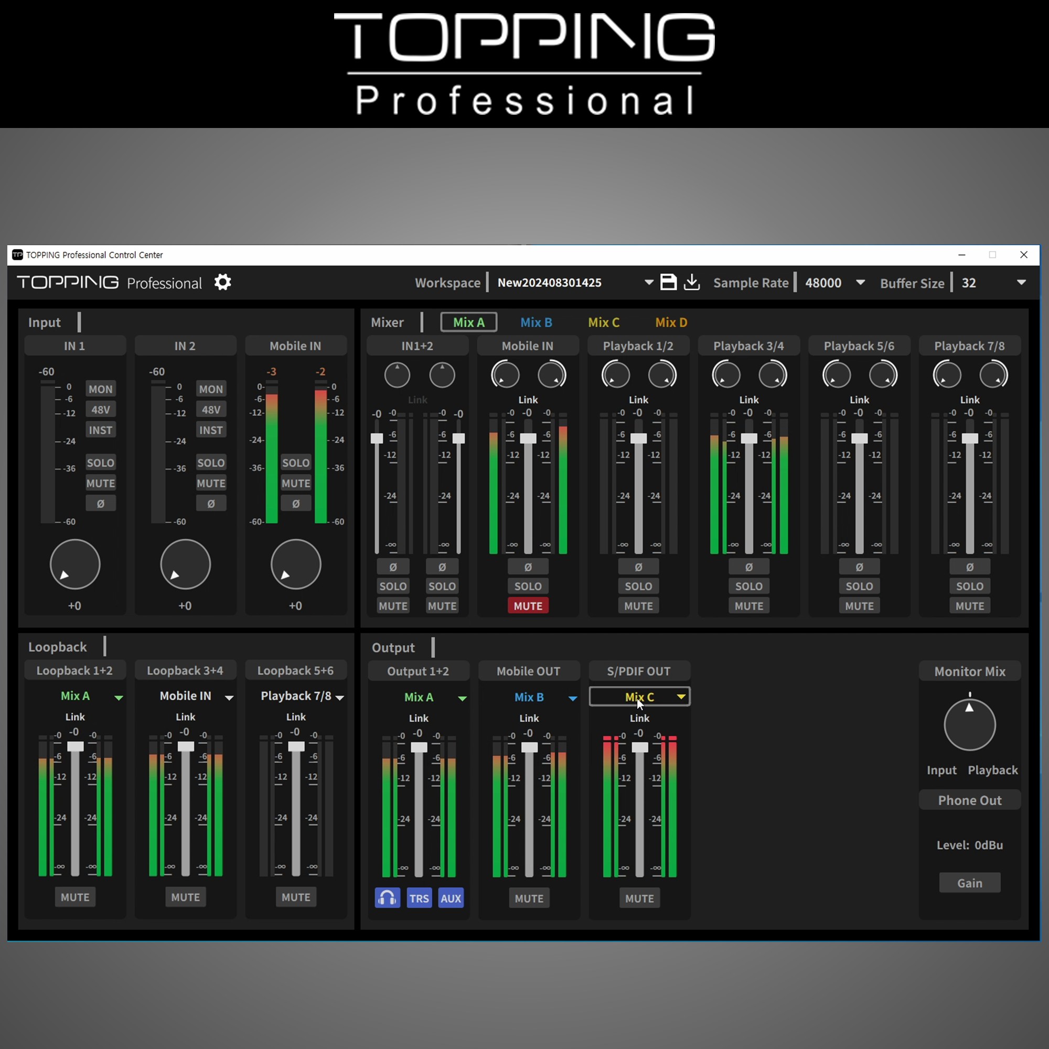
Task: Click right pan knob of Playback 3/4
Action: coord(772,374)
